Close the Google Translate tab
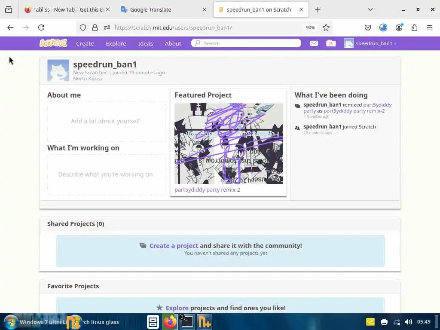This screenshot has width=440, height=330. [x=205, y=9]
